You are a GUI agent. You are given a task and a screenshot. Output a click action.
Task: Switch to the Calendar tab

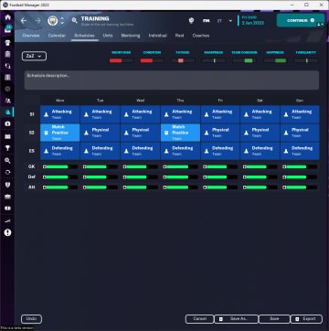click(57, 36)
